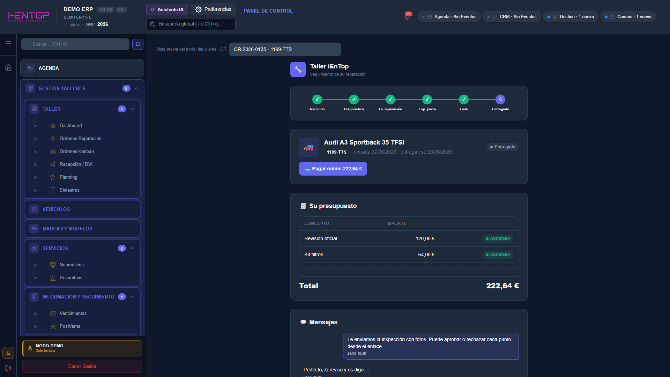Screen dimensions: 670x377
Task: Click Agenda · Sin Eventos status pill
Action: (449, 17)
